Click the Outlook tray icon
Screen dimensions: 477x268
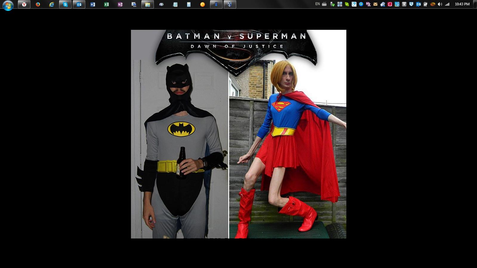(419, 4)
